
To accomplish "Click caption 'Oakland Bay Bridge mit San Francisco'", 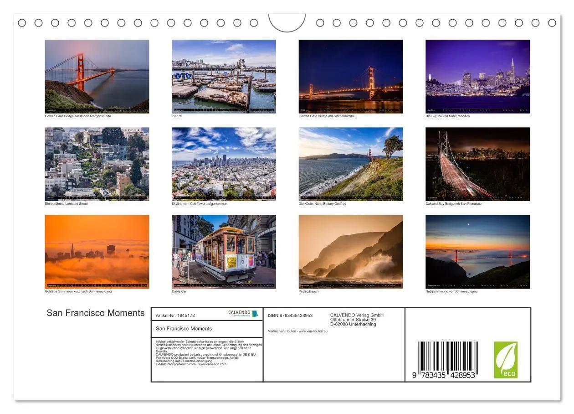I will pyautogui.click(x=453, y=204).
